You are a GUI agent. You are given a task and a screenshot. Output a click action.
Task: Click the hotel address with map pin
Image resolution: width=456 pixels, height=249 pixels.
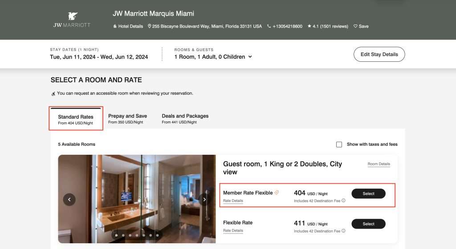click(205, 26)
